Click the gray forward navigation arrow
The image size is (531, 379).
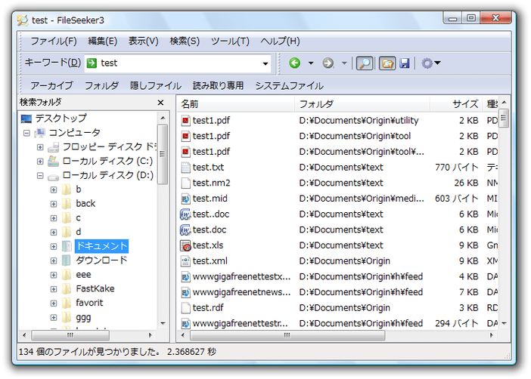click(328, 63)
